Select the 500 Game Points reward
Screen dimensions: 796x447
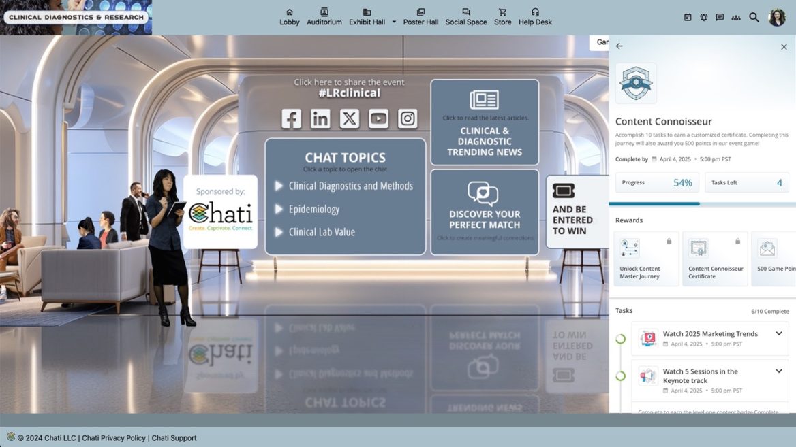click(774, 259)
